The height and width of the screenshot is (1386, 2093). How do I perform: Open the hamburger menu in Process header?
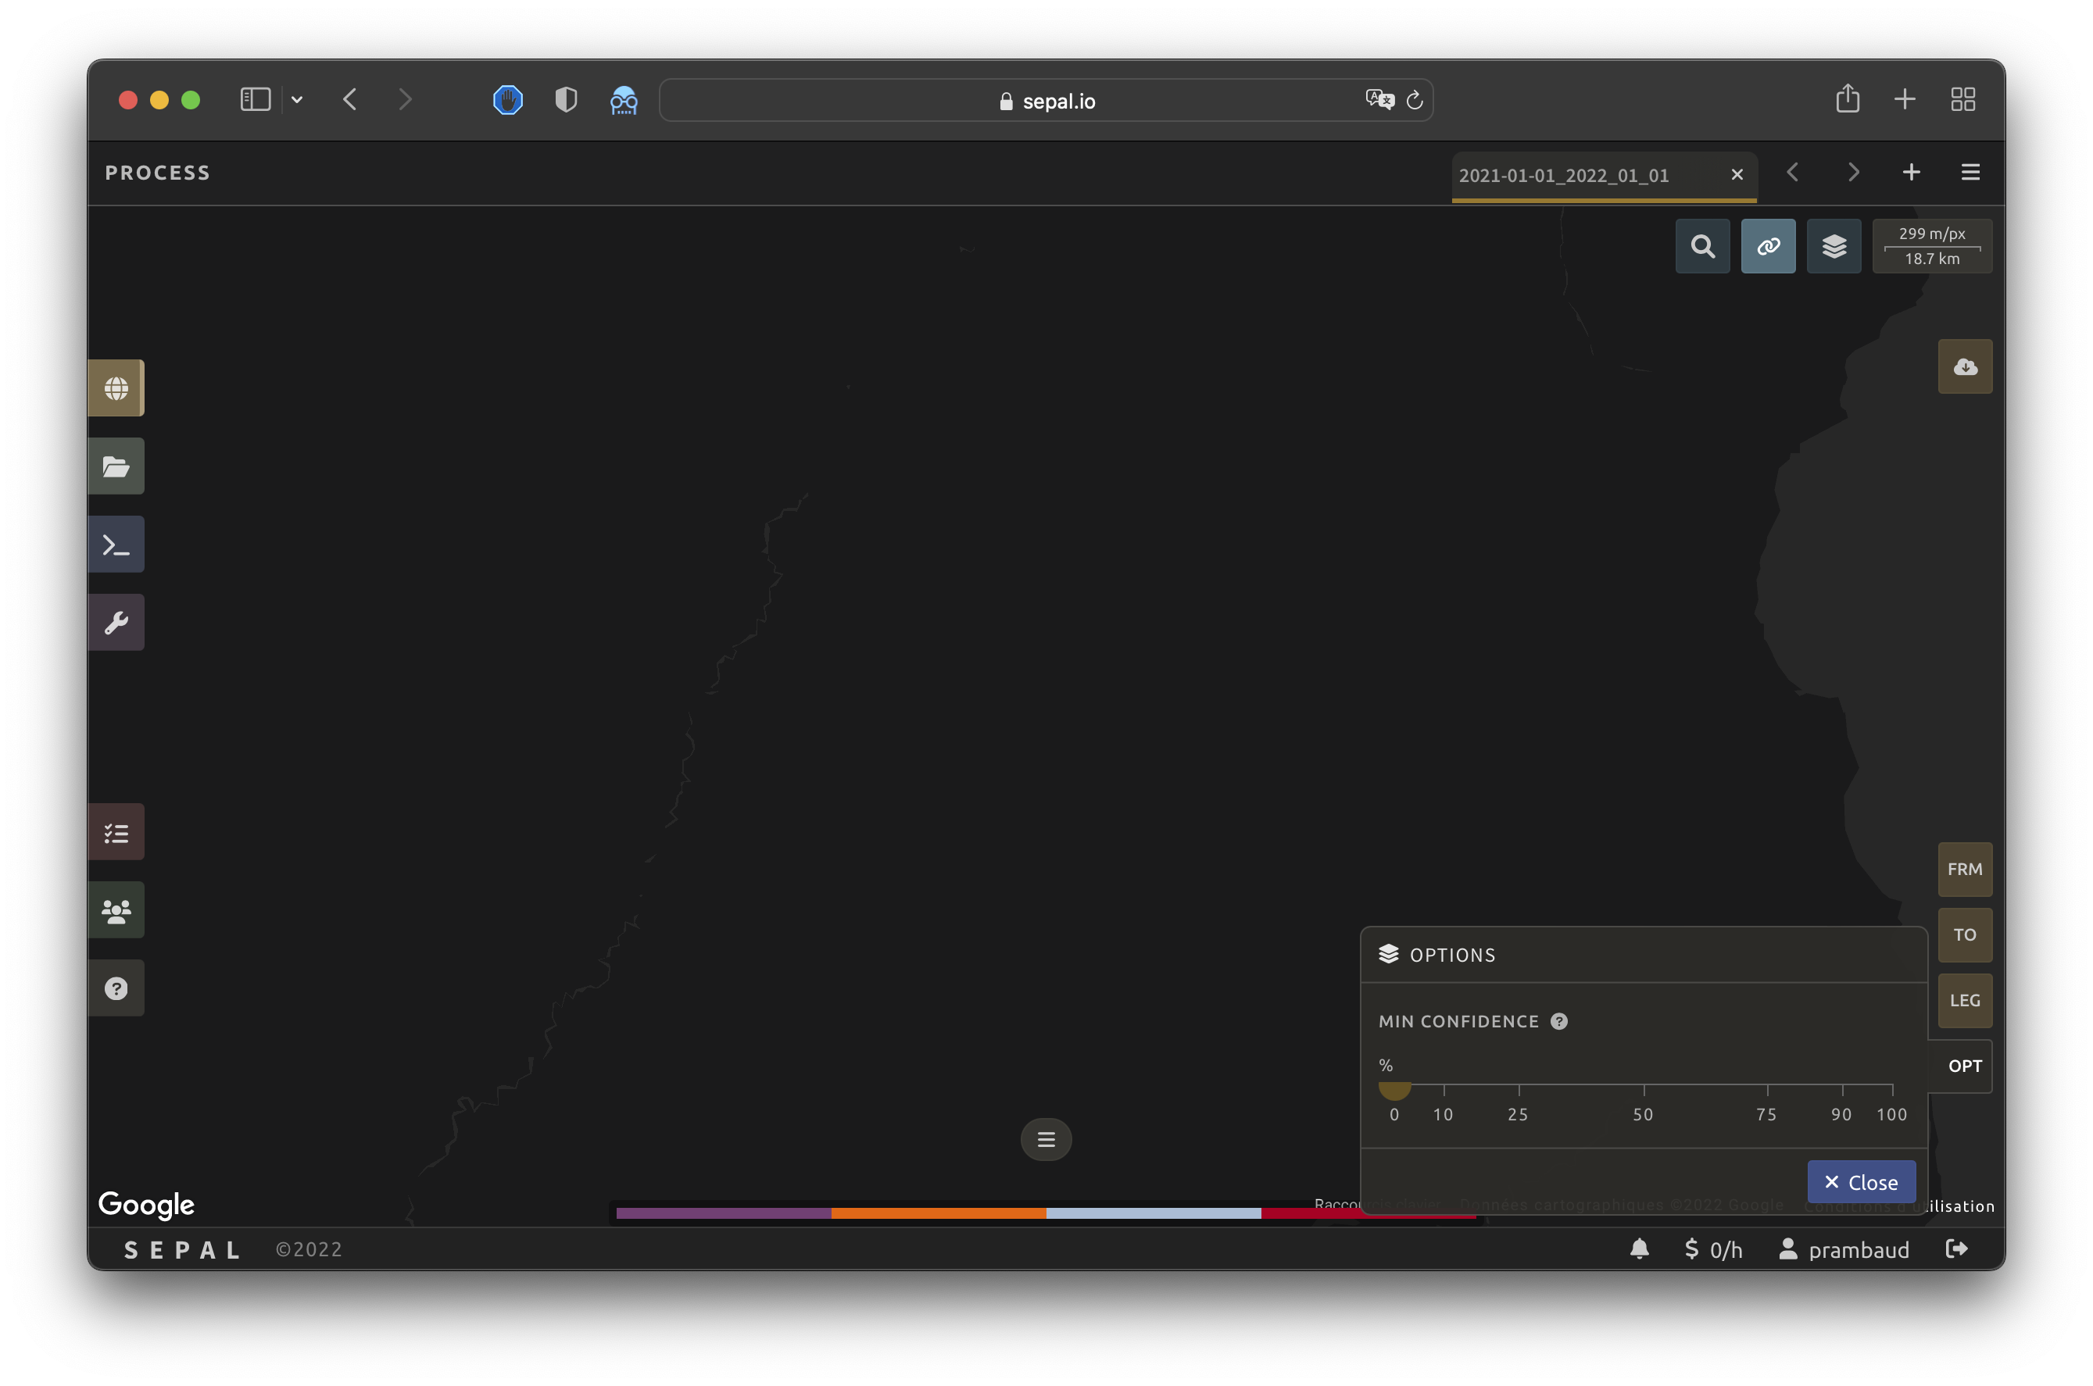click(1970, 173)
